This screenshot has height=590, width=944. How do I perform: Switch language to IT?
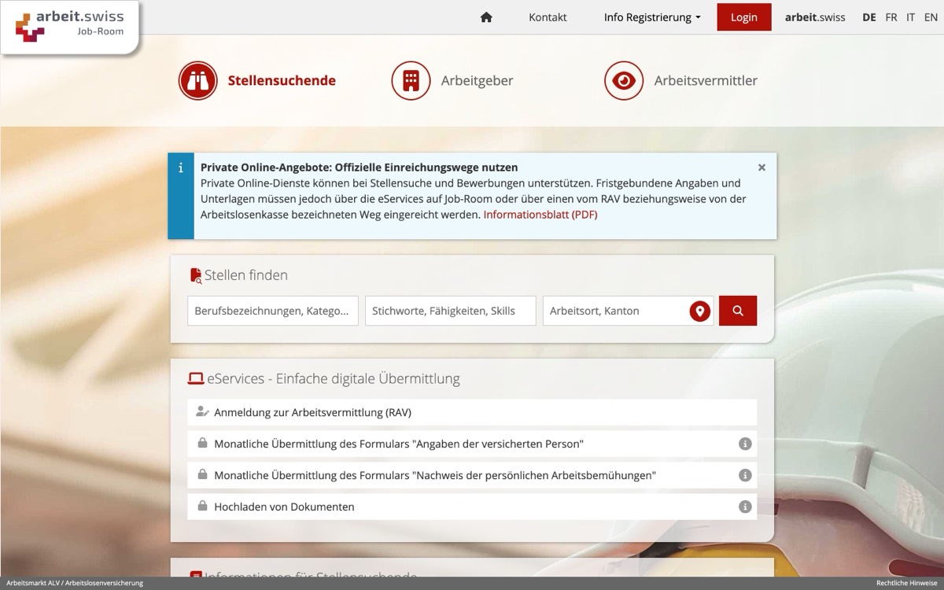[x=910, y=17]
